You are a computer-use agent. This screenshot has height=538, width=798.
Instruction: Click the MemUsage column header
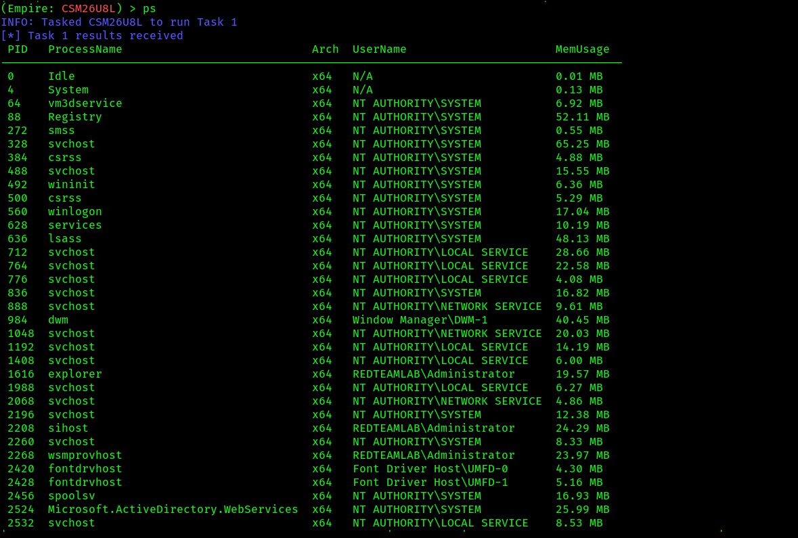point(582,49)
